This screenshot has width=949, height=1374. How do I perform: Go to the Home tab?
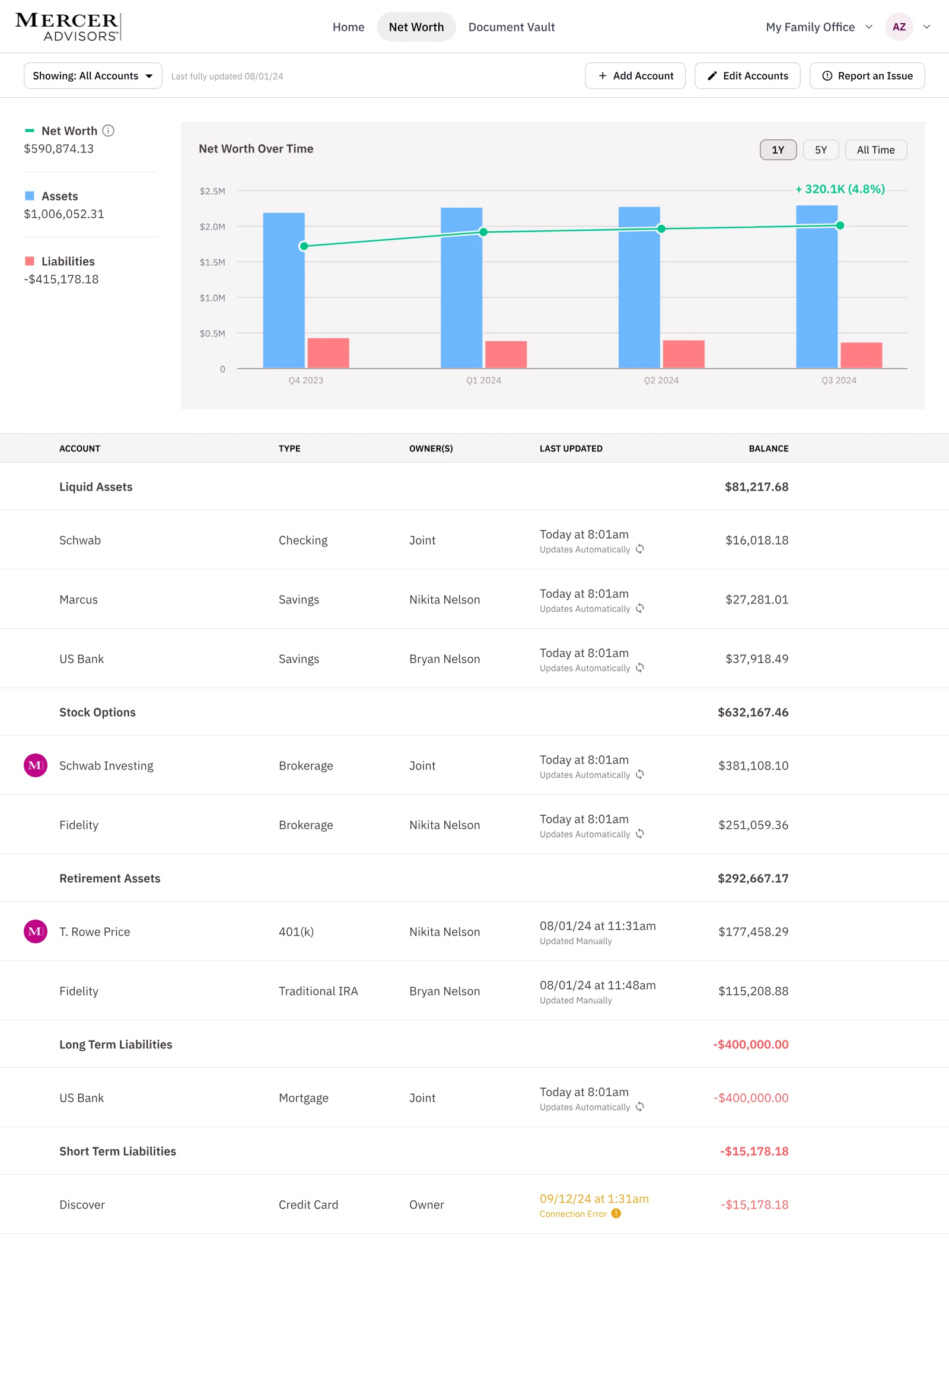(x=348, y=27)
